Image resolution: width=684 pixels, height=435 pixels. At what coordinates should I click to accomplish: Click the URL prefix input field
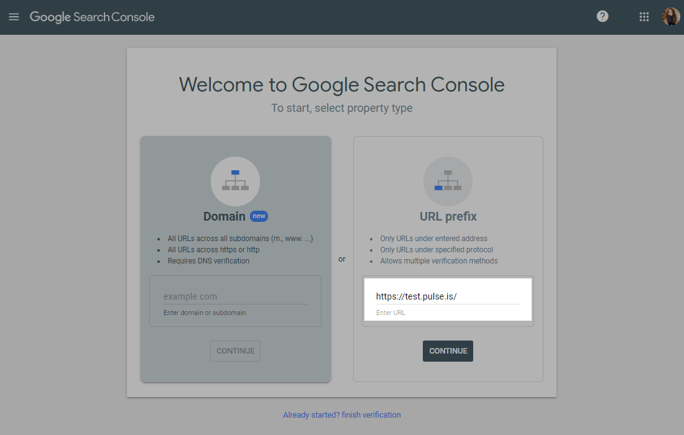(448, 296)
